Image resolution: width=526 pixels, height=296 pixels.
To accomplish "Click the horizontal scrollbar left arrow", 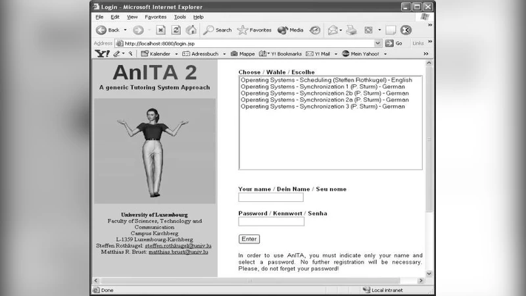I will point(96,281).
